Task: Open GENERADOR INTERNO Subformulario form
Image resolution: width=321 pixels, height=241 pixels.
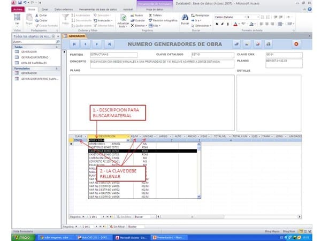Action: coord(40,79)
